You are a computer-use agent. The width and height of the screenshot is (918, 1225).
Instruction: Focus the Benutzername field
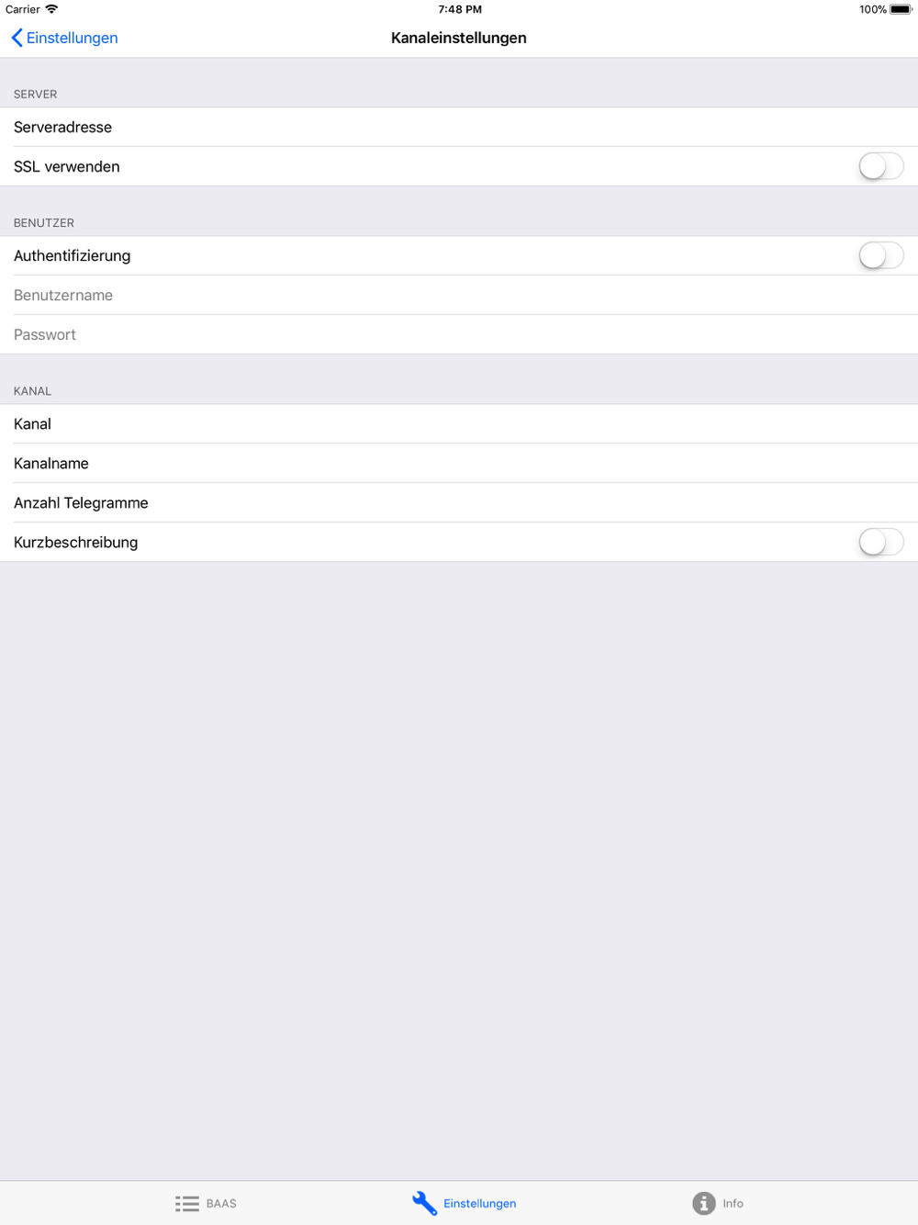click(459, 295)
